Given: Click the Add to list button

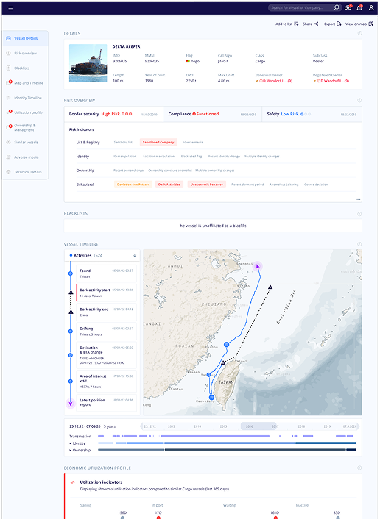Looking at the screenshot, I should tap(287, 24).
